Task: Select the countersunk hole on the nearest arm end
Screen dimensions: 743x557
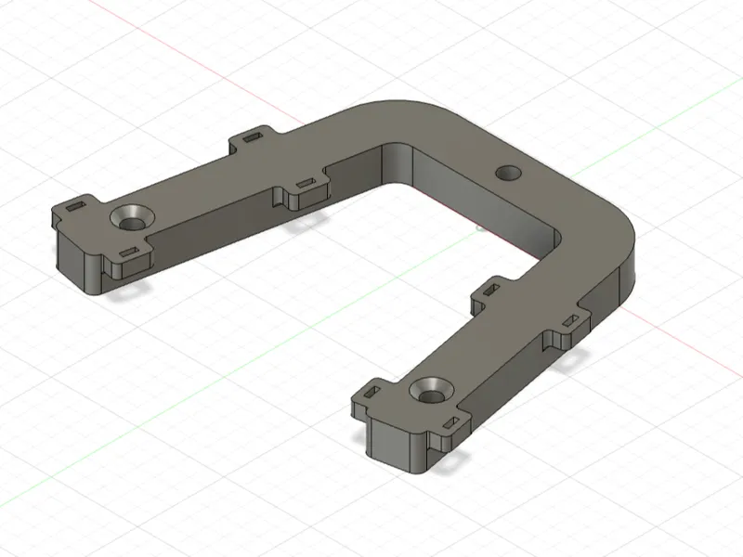Action: pyautogui.click(x=431, y=391)
